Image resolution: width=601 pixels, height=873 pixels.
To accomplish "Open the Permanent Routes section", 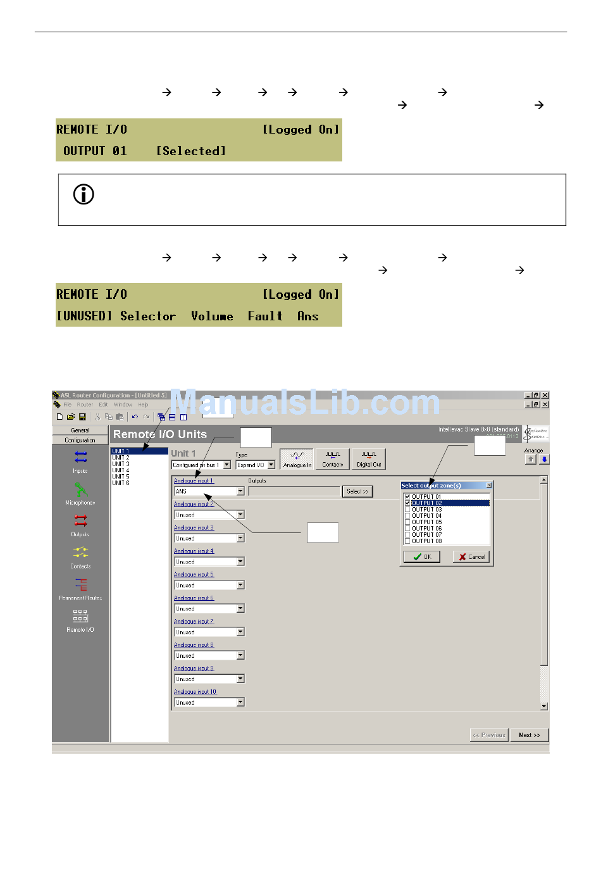I will coord(80,589).
